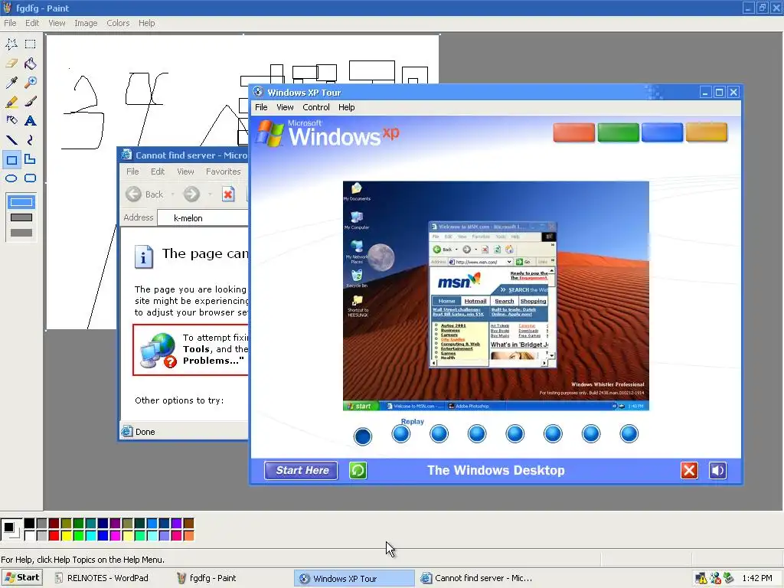The image size is (784, 588).
Task: Select the Airbrush spray can tool
Action: [11, 120]
